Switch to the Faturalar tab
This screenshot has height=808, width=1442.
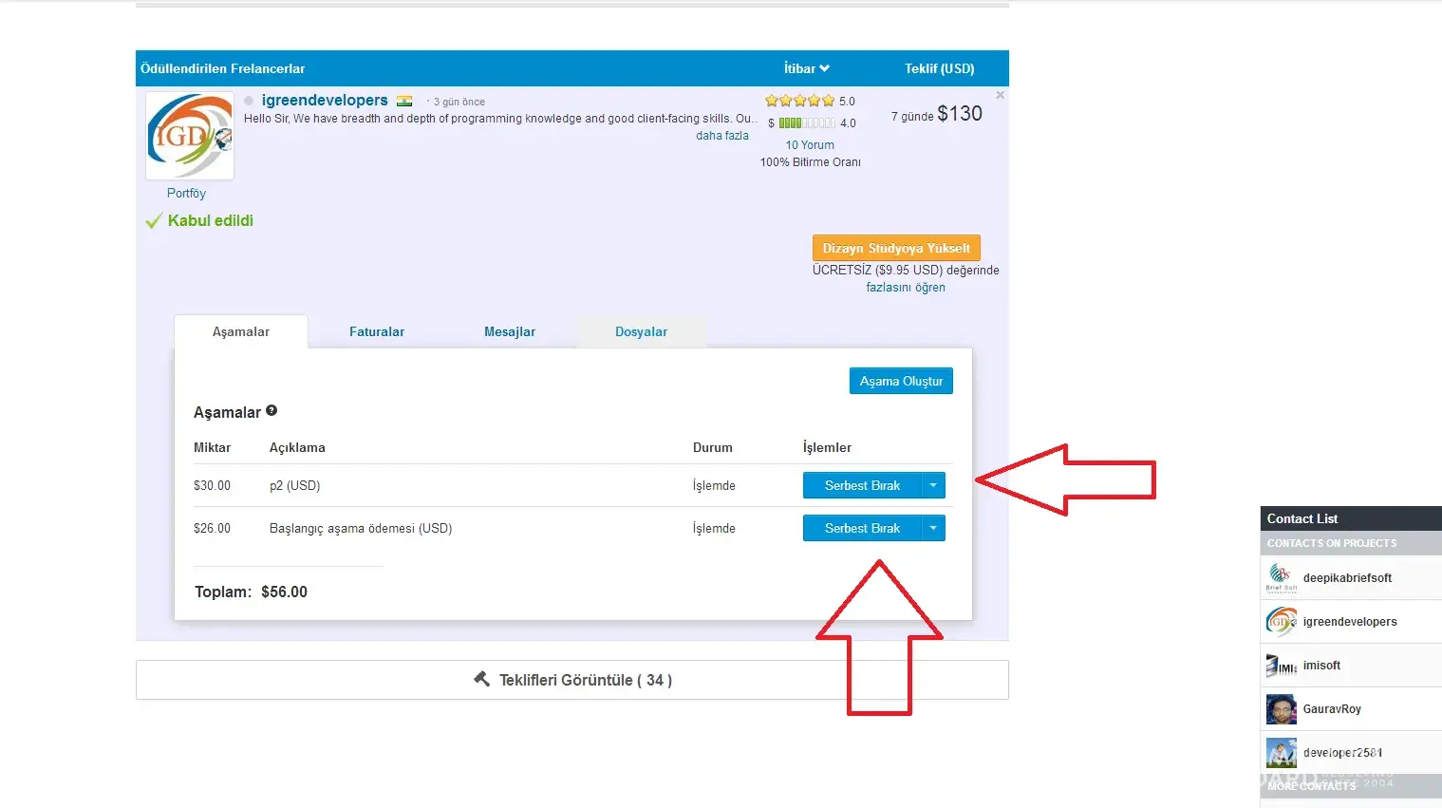point(377,331)
